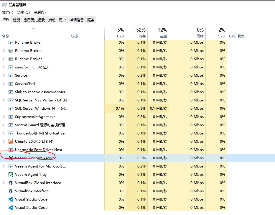Click the Service process icon
275x215 pixels.
coord(11,76)
